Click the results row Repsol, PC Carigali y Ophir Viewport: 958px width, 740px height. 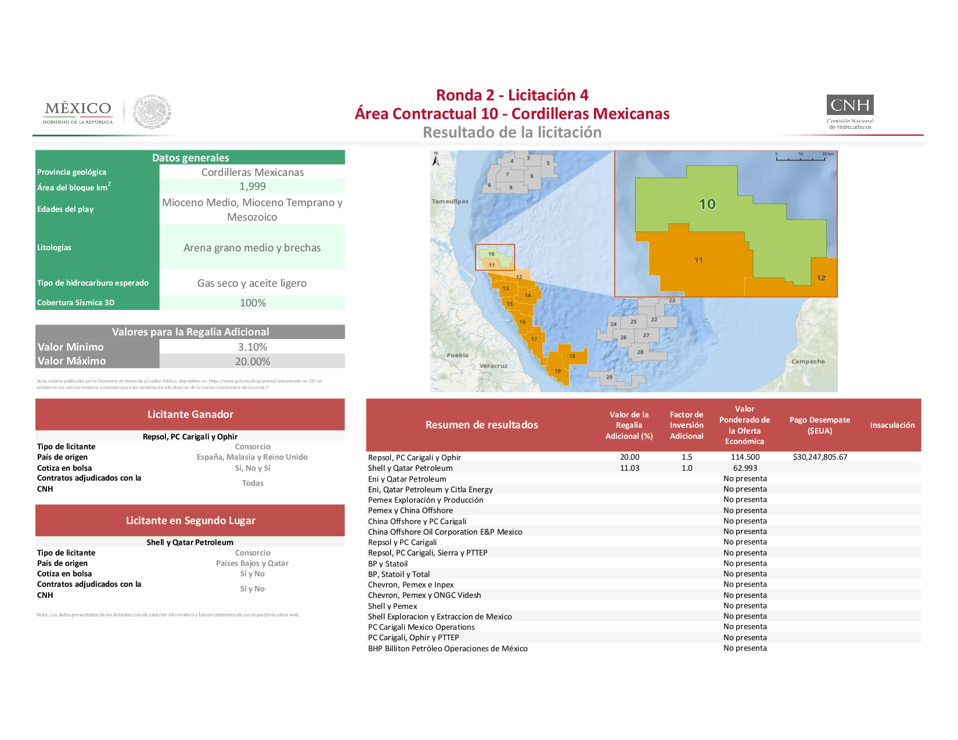[x=643, y=457]
